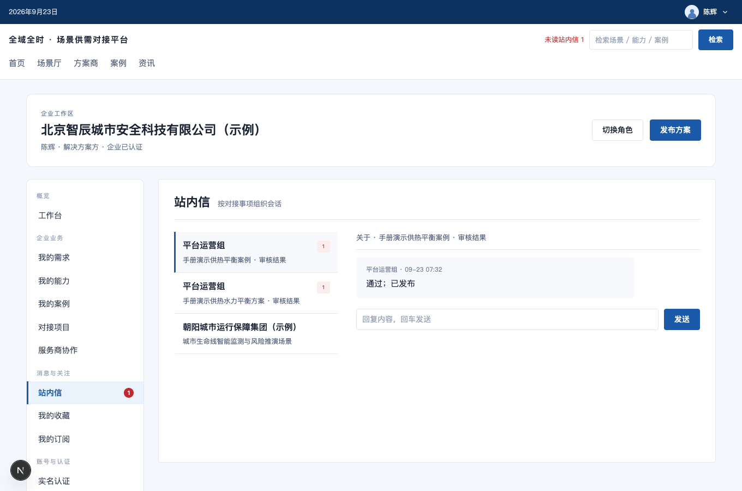The image size is (742, 491).
Task: Open 对接项目 in the sidebar
Action: [85, 327]
